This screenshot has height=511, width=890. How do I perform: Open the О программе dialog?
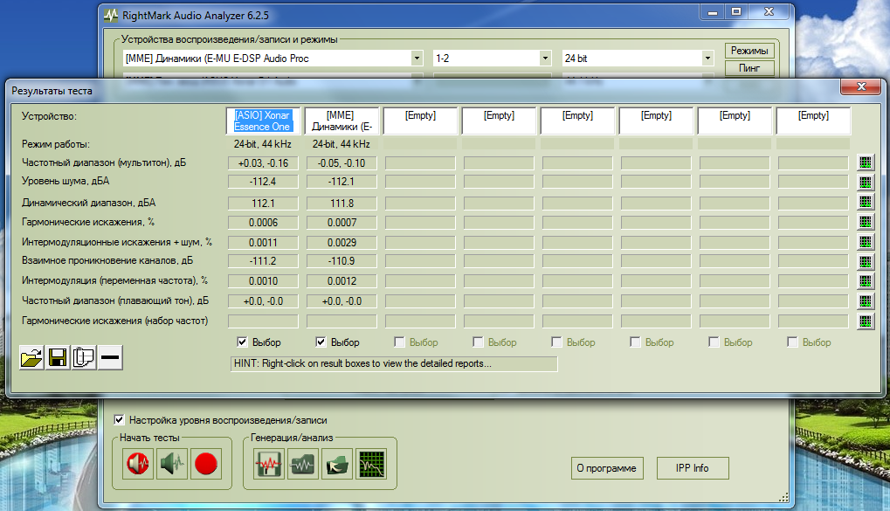[607, 468]
